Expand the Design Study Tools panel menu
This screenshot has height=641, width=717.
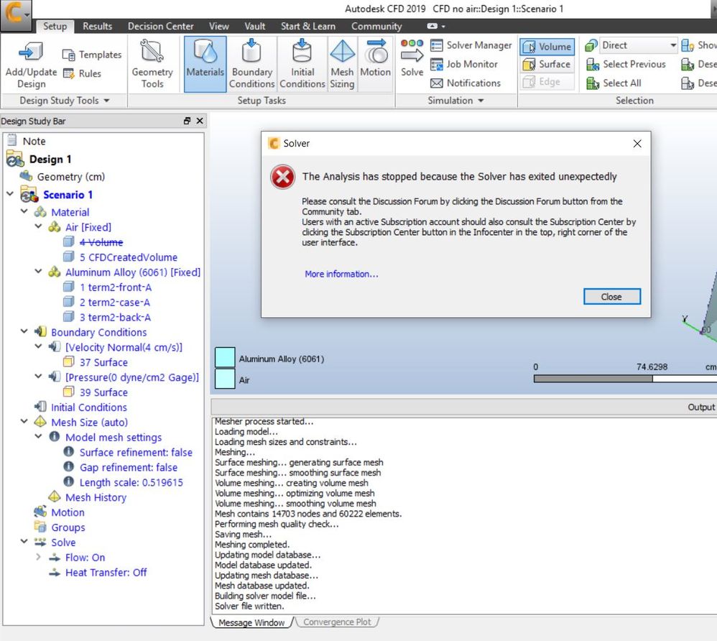pos(106,101)
